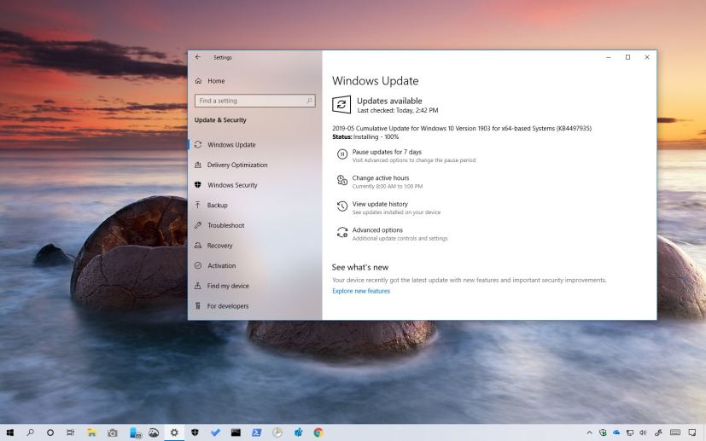Open network status tray icon

point(630,433)
